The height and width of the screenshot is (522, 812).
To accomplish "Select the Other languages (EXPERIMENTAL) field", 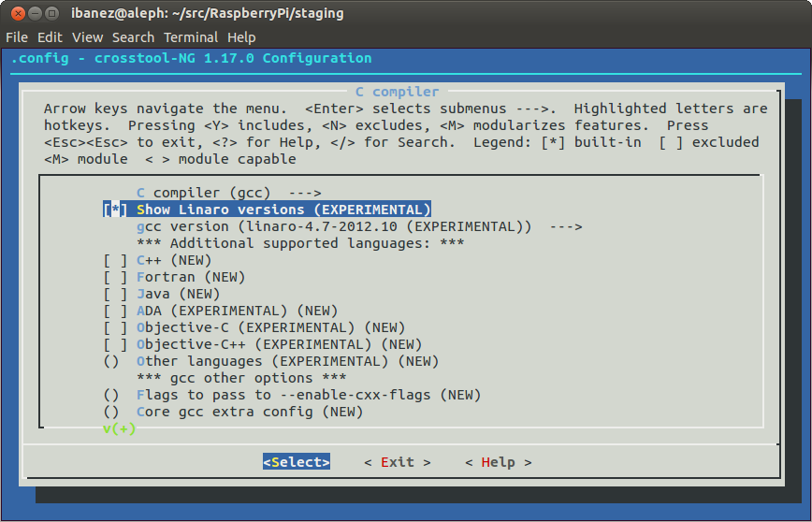I will pos(271,361).
